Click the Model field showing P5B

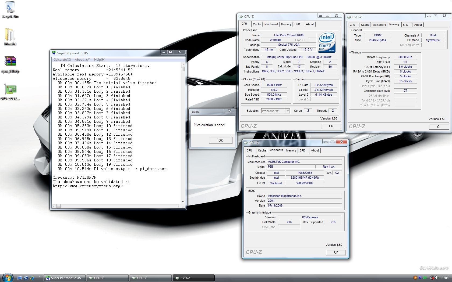coord(291,167)
